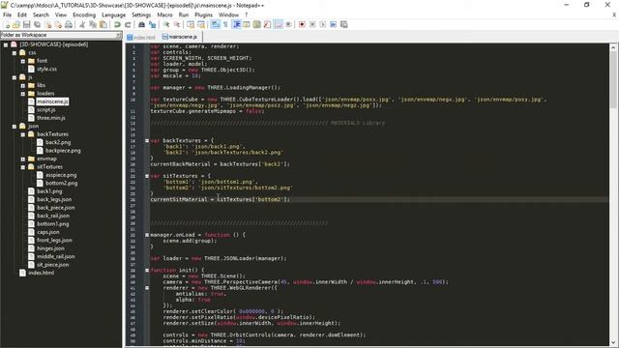Screen dimensions: 619x348
Task: Collapse the sitTextures folder node
Action: (x=23, y=167)
